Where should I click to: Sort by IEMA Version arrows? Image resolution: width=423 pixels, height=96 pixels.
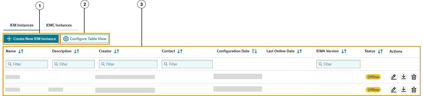pyautogui.click(x=344, y=51)
